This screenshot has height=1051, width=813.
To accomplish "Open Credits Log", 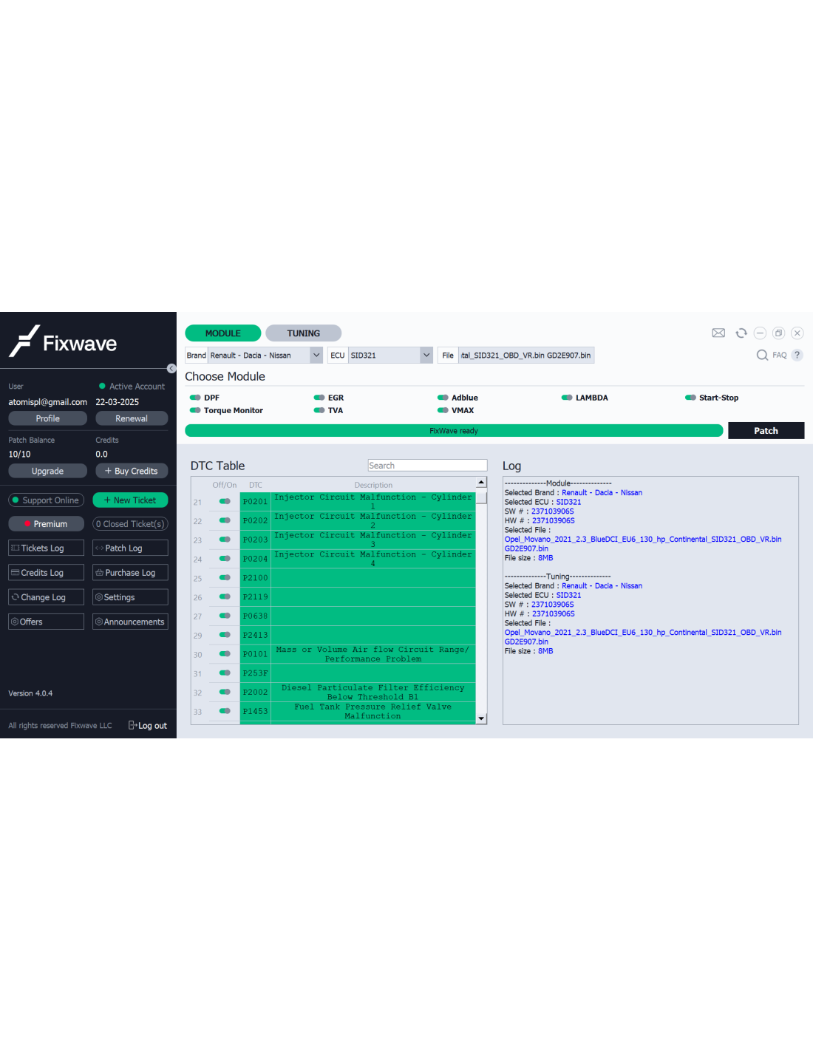I will coord(46,573).
